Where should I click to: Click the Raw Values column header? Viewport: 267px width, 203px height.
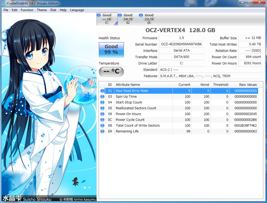tap(244, 85)
